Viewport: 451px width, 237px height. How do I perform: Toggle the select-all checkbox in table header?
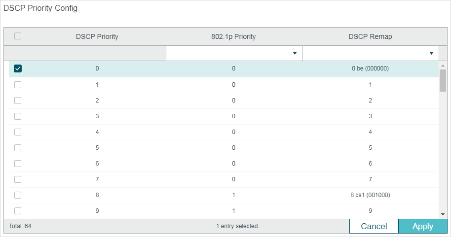(18, 36)
